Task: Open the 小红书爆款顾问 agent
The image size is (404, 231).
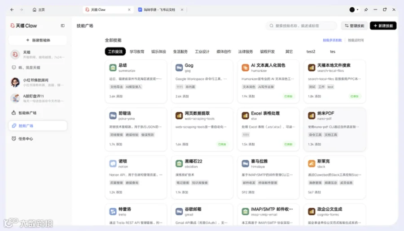Action: (38, 82)
